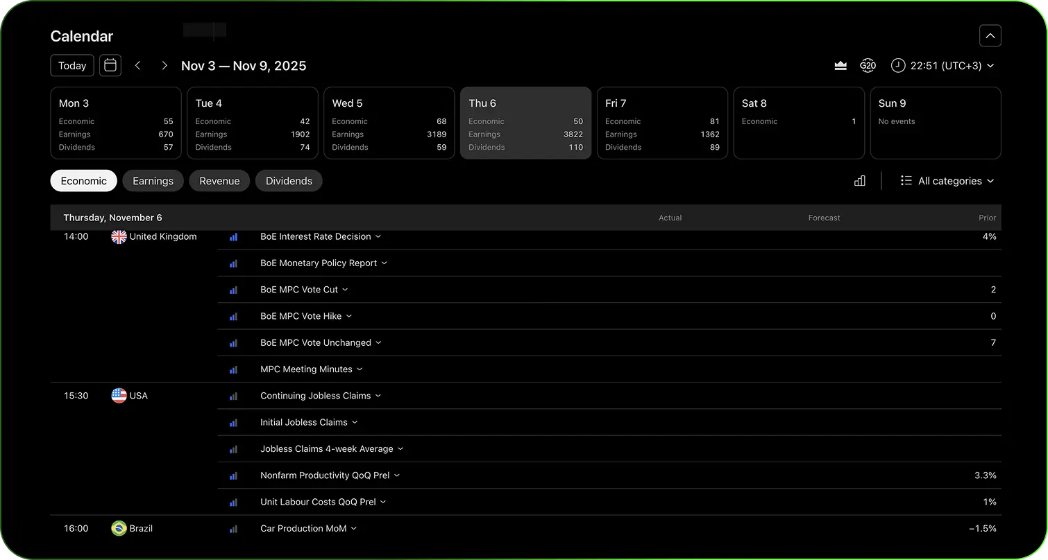Collapse the Calendar panel with the top-right chevron
1048x560 pixels.
click(x=990, y=36)
